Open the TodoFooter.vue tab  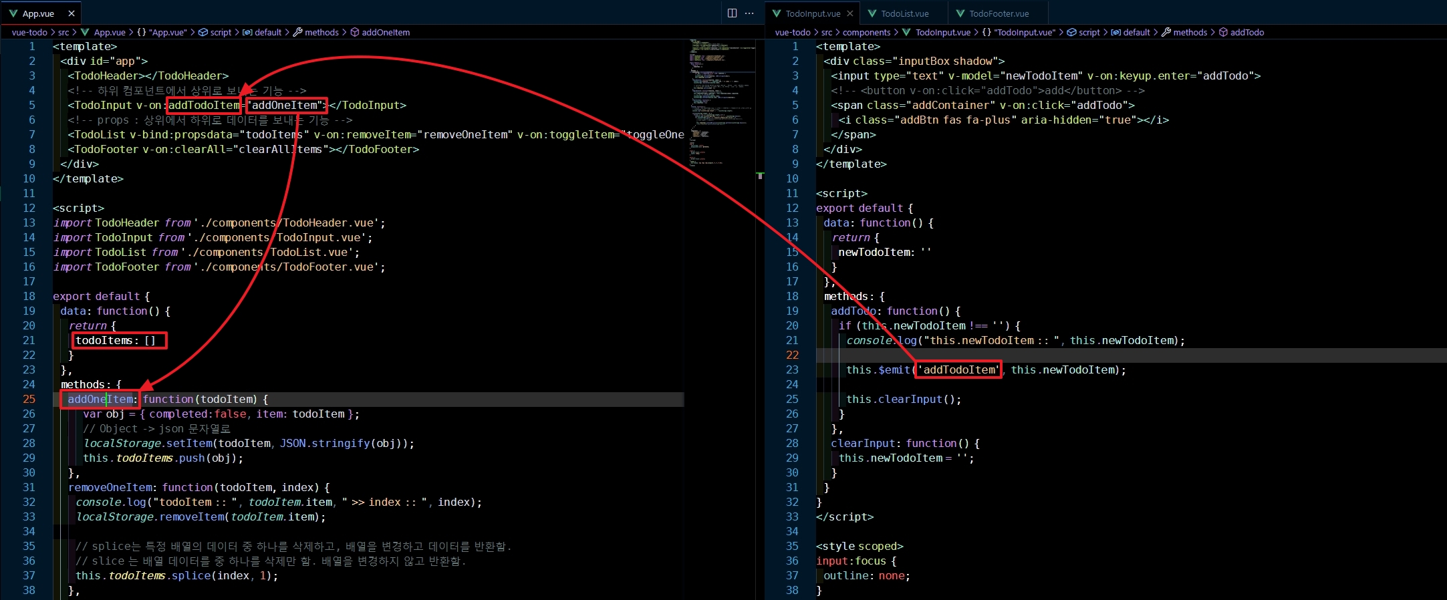tap(999, 13)
